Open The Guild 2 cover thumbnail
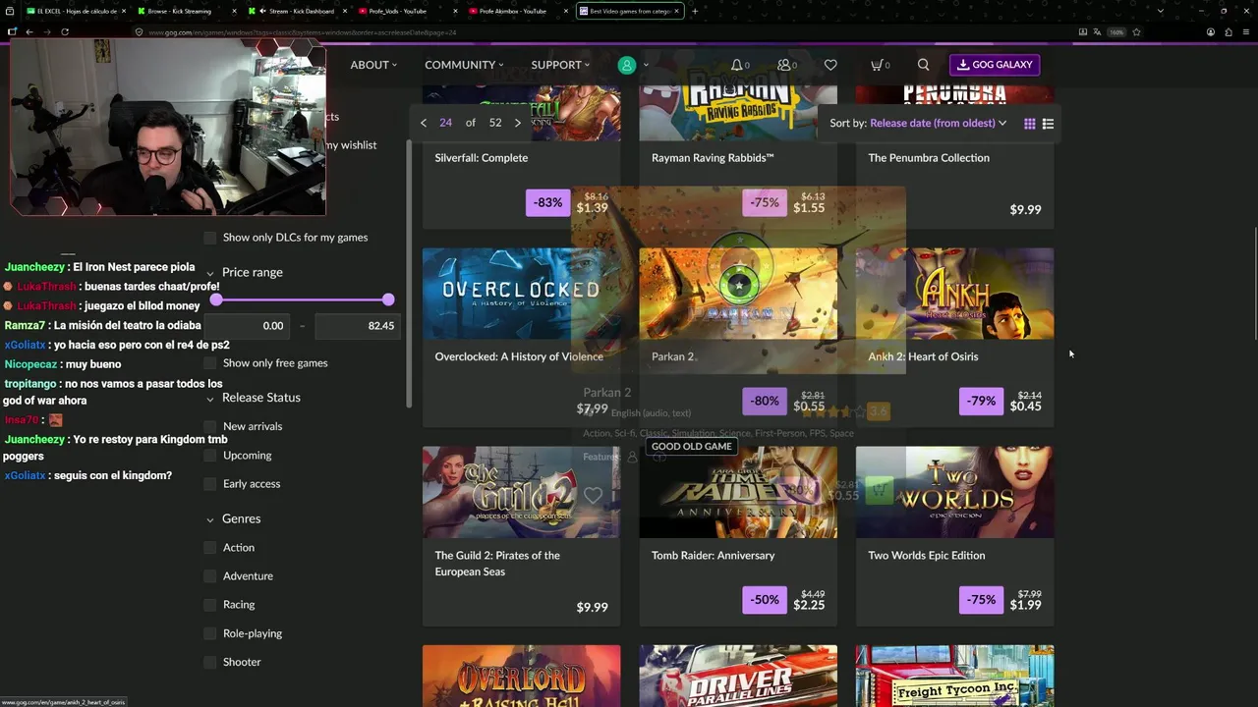Image resolution: width=1258 pixels, height=707 pixels. [521, 493]
